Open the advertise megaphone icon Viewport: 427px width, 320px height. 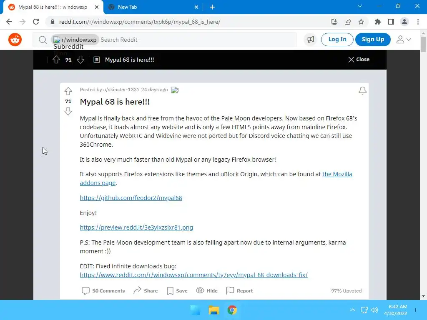tap(310, 40)
